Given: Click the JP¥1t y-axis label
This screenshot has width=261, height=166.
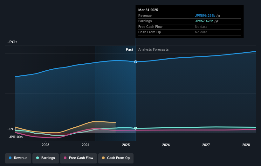Looking at the screenshot, I should pyautogui.click(x=12, y=42).
